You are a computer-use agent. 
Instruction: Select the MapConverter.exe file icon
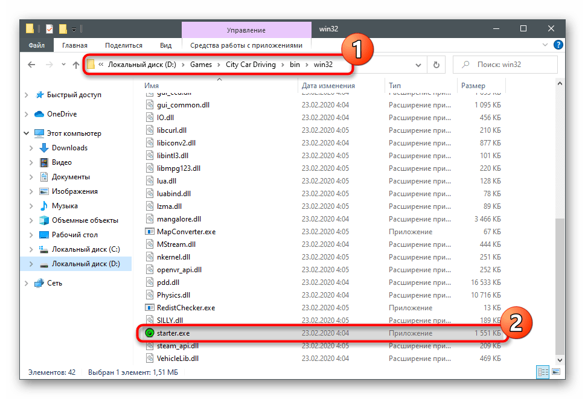(x=150, y=231)
